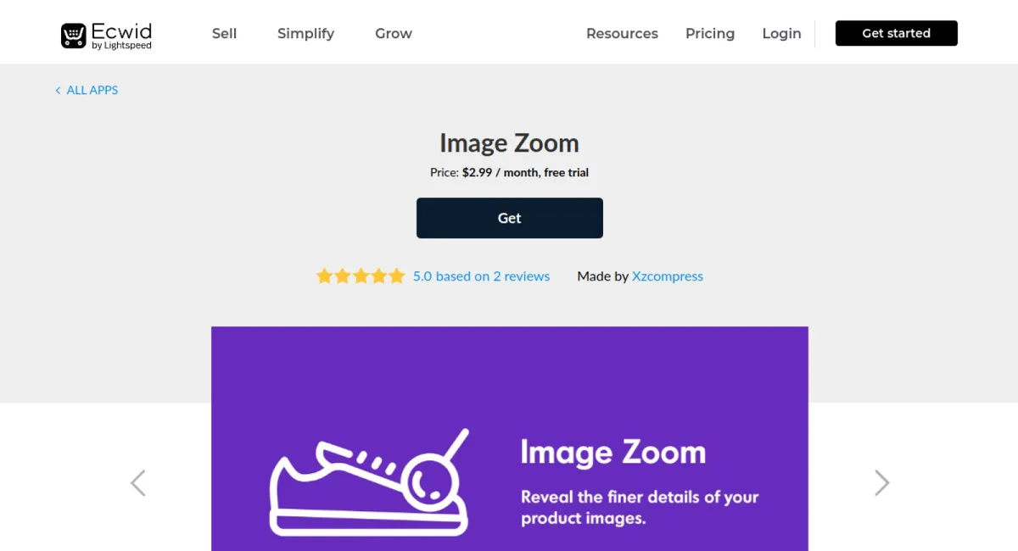This screenshot has height=551, width=1018.
Task: Click the shopping cart icon in the logo
Action: point(72,33)
